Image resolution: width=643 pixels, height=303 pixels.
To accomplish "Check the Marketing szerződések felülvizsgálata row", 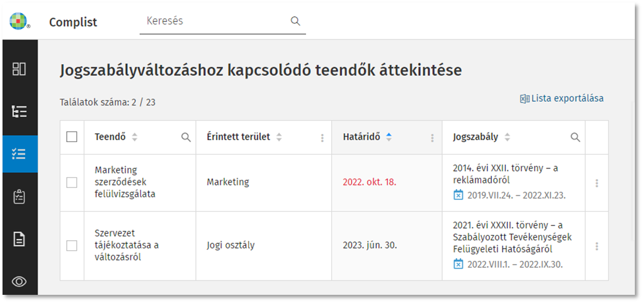I will pos(72,182).
